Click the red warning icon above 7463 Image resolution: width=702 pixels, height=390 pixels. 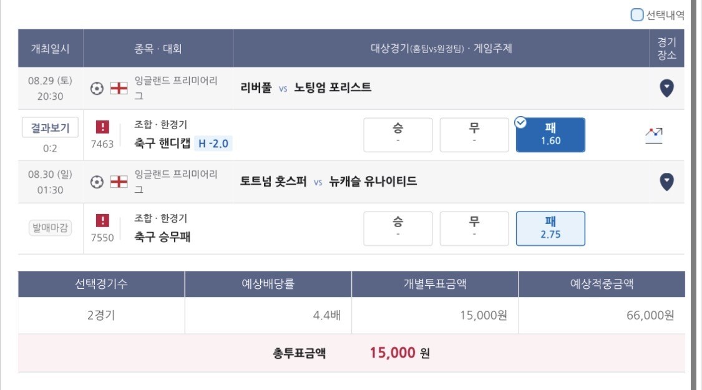click(102, 127)
